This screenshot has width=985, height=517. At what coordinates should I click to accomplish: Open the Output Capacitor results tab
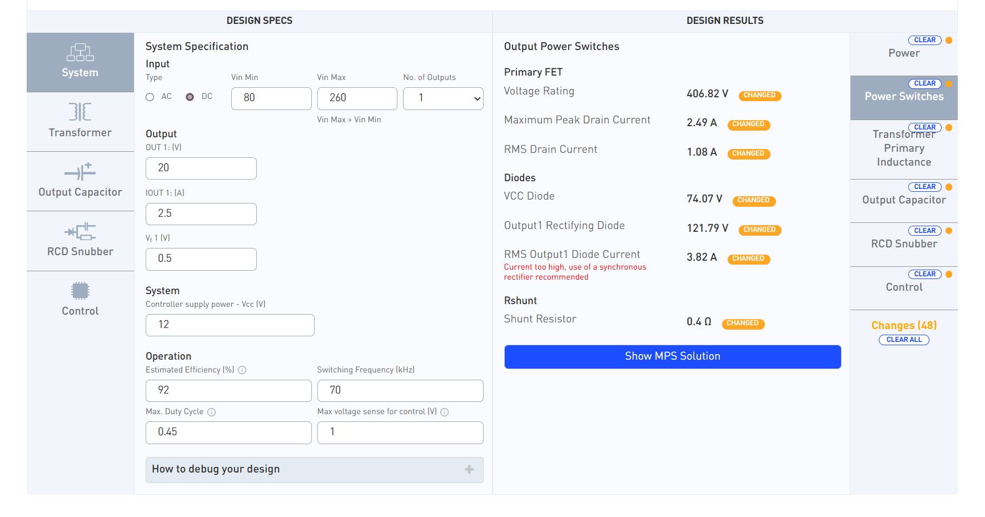(903, 201)
